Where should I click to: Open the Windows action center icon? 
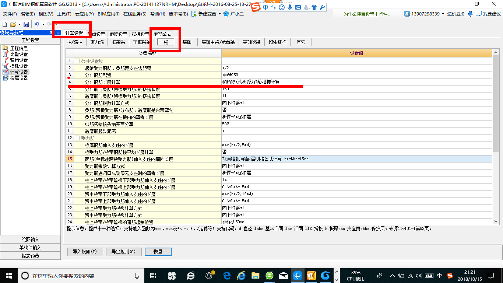click(x=490, y=275)
